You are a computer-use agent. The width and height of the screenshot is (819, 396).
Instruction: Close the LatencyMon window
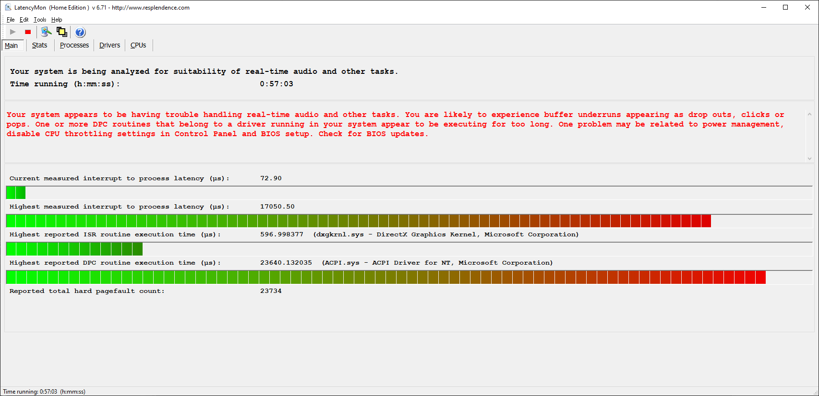[807, 7]
